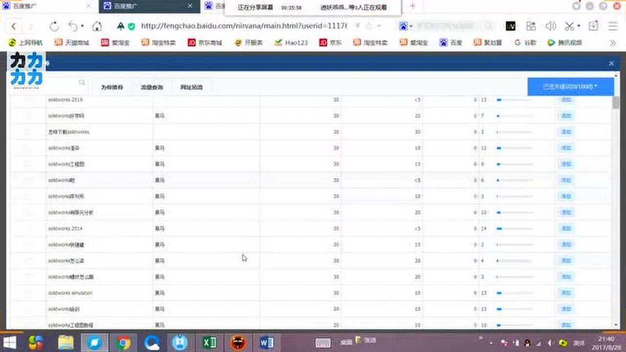Click the volume icon in system tray
This screenshot has width=626, height=352.
tap(550, 342)
